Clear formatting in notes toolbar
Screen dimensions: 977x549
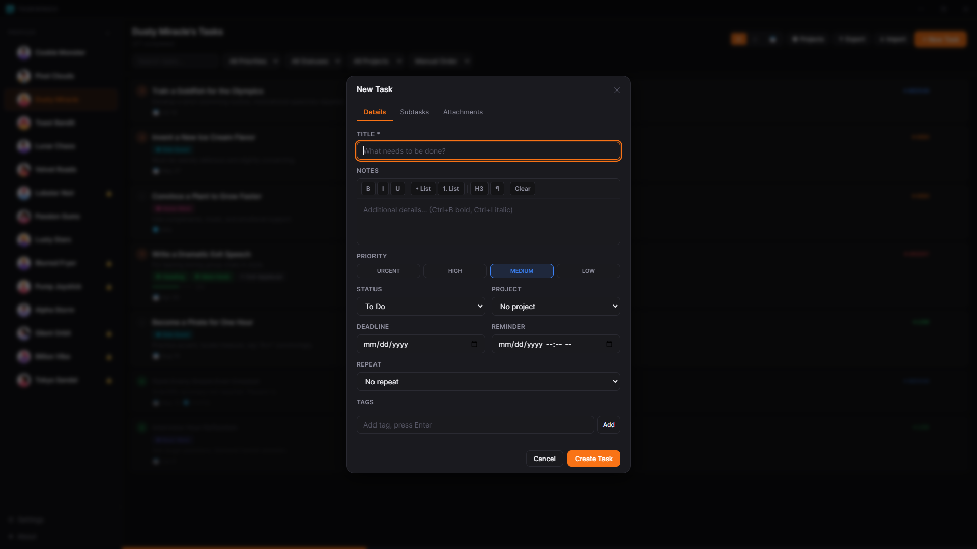coord(523,189)
